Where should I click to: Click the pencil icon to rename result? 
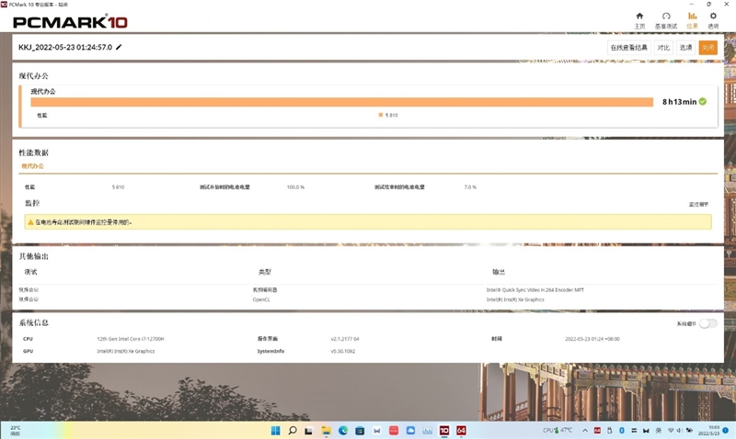[x=119, y=47]
